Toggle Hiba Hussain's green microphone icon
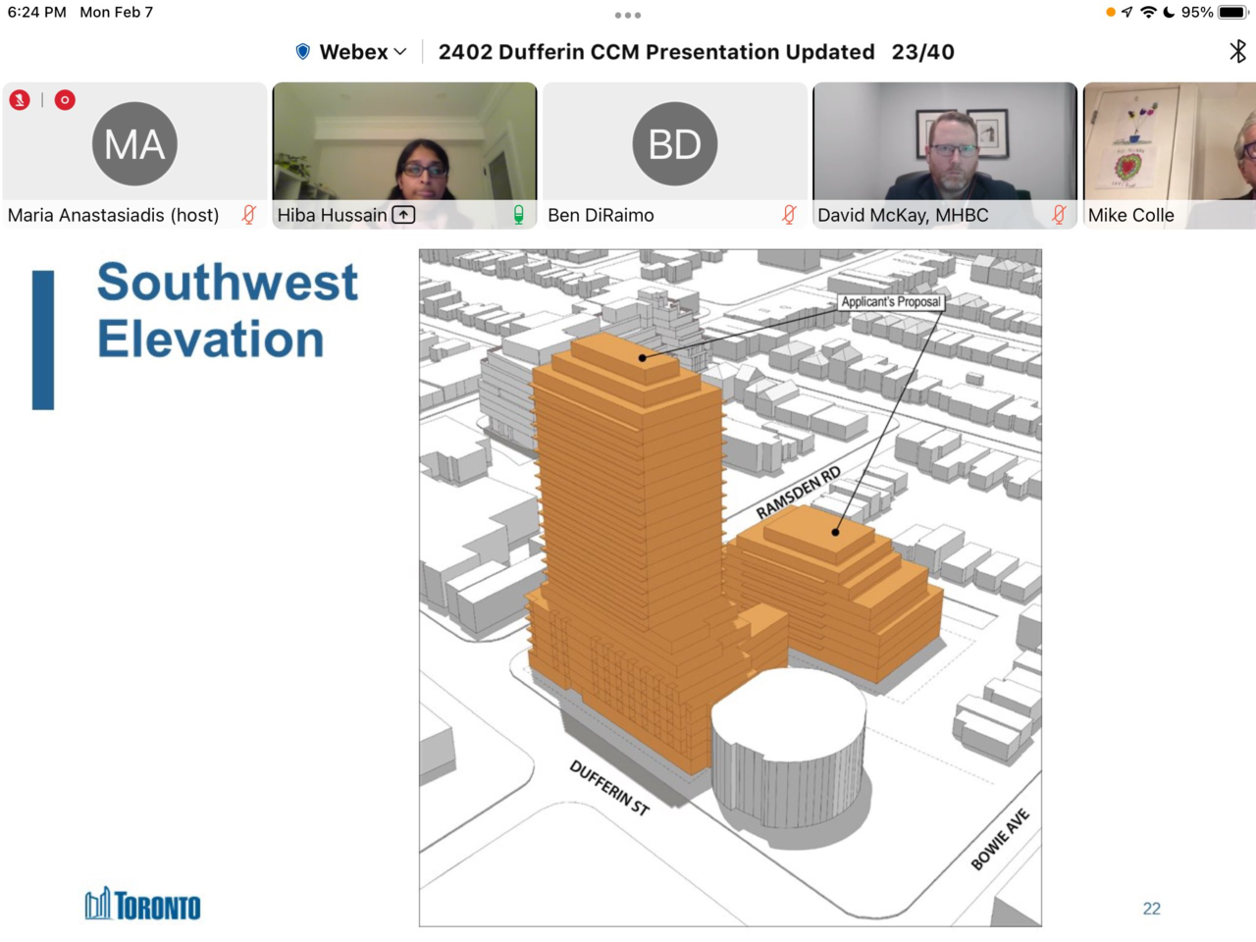 pos(518,215)
